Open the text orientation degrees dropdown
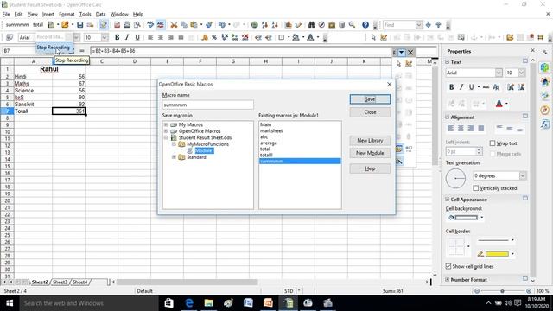The width and height of the screenshot is (553, 311). pyautogui.click(x=522, y=175)
